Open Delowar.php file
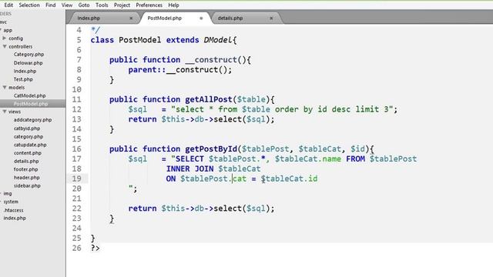This screenshot has height=277, width=493. point(28,63)
